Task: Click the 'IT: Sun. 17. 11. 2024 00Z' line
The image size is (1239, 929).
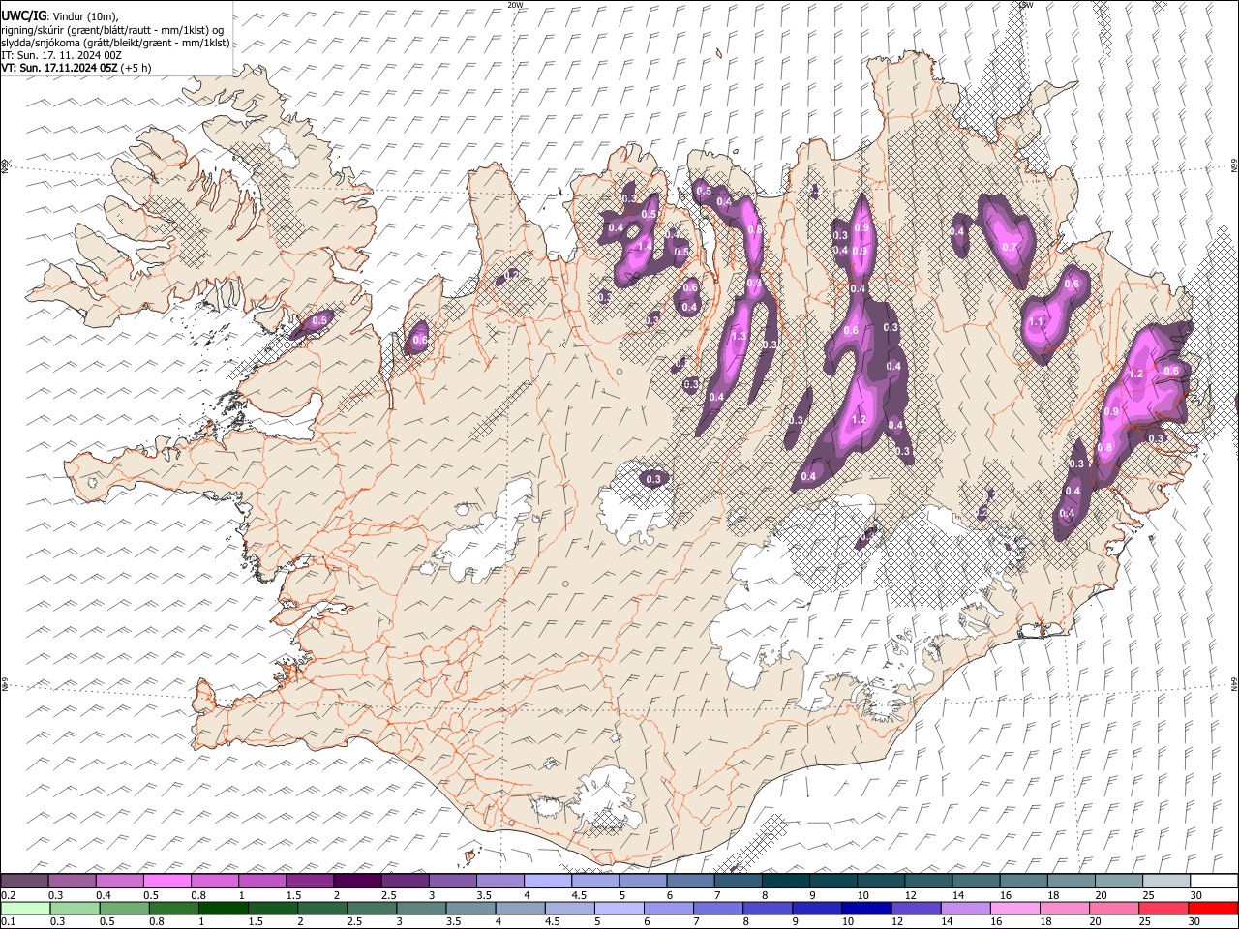Action: (61, 55)
